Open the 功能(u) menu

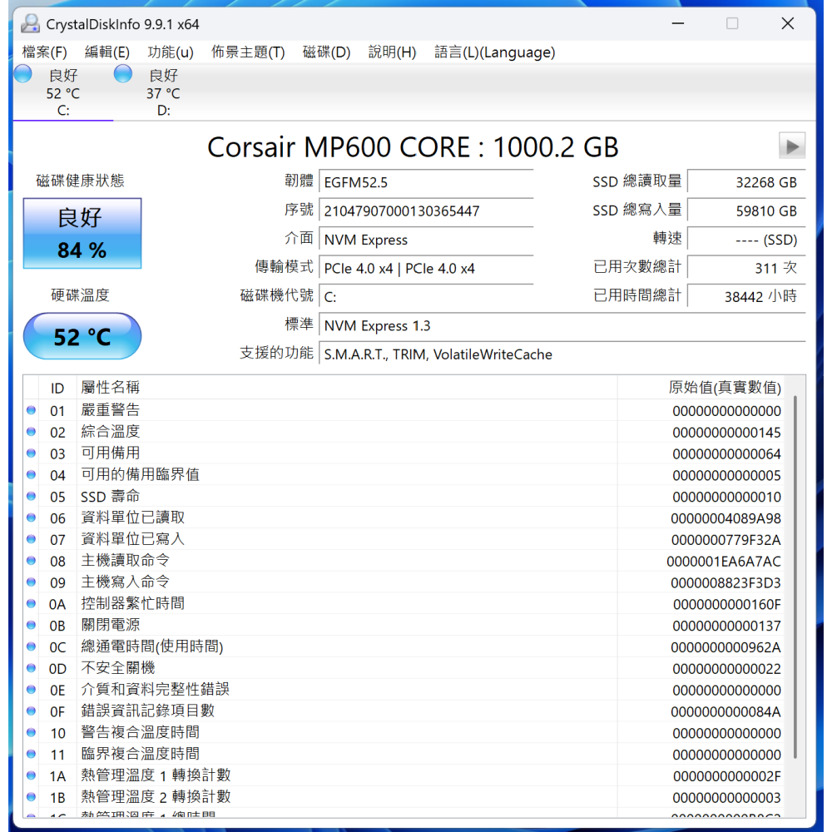(171, 52)
